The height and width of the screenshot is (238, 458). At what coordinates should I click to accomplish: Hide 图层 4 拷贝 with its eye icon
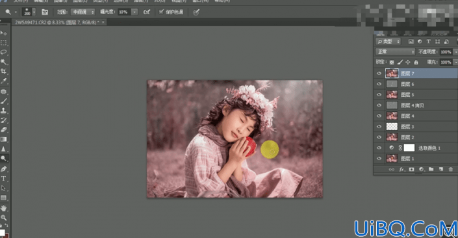click(x=379, y=105)
